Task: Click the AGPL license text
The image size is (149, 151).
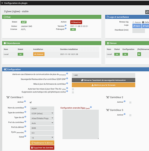Action: pos(23,29)
